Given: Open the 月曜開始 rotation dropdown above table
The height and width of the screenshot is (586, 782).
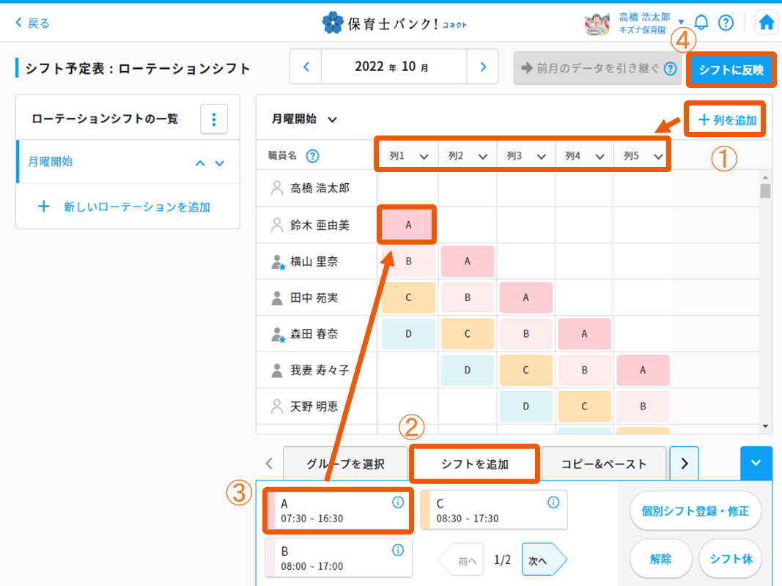Looking at the screenshot, I should 332,119.
